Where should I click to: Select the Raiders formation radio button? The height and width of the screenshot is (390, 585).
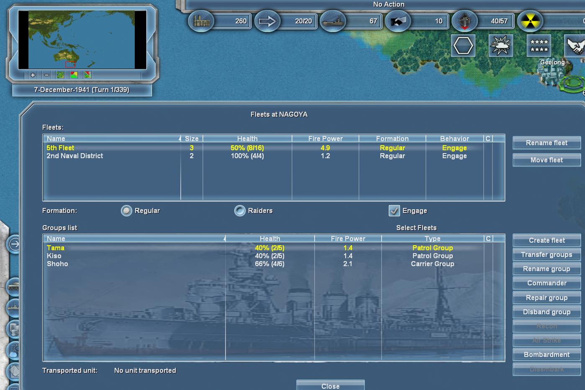click(240, 211)
